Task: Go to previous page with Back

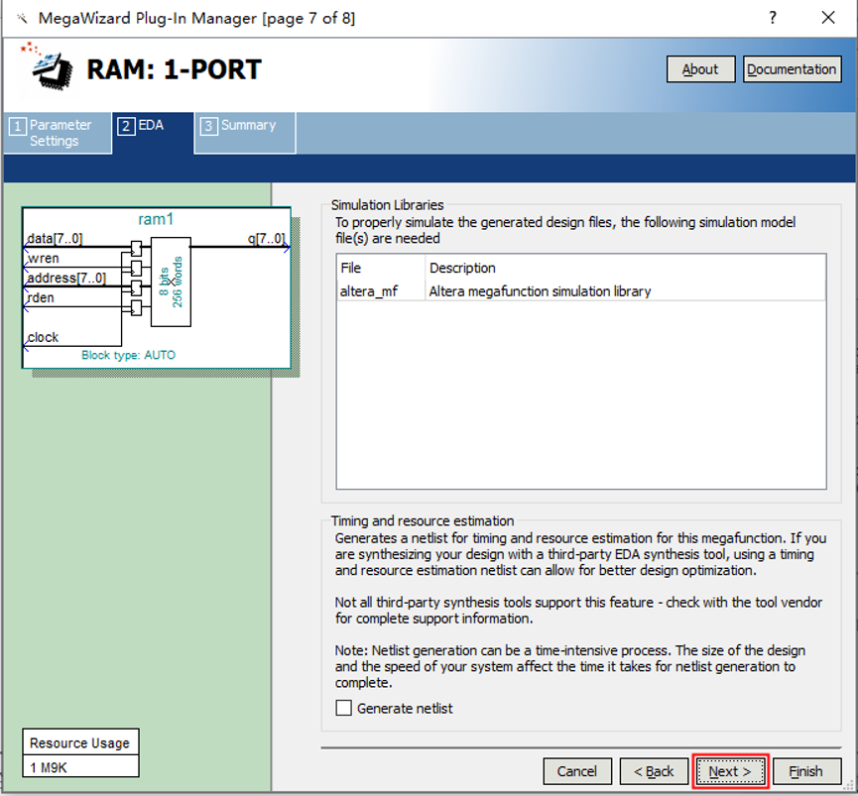Action: point(654,771)
